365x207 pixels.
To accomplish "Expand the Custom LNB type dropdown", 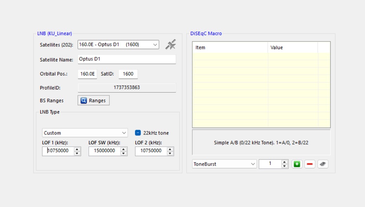I will click(x=124, y=133).
